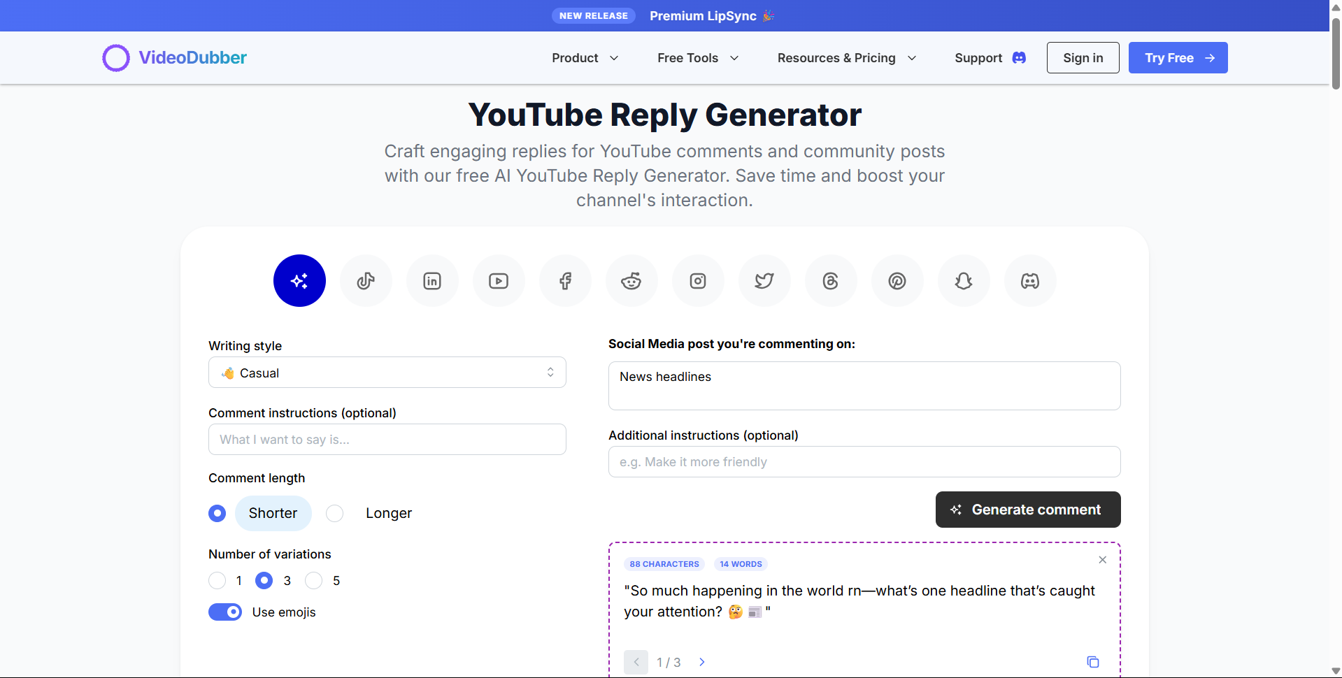Expand the Product menu
Image resolution: width=1342 pixels, height=678 pixels.
click(x=585, y=58)
